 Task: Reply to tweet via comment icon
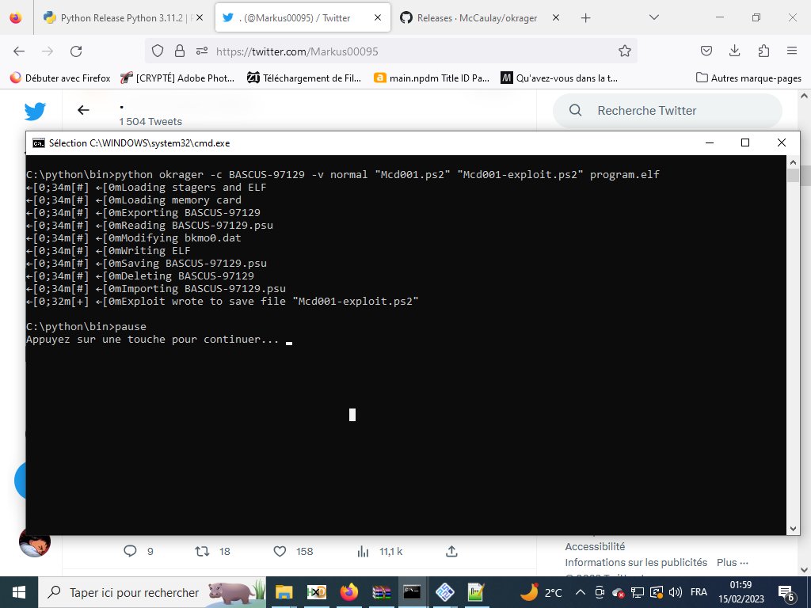pyautogui.click(x=130, y=551)
